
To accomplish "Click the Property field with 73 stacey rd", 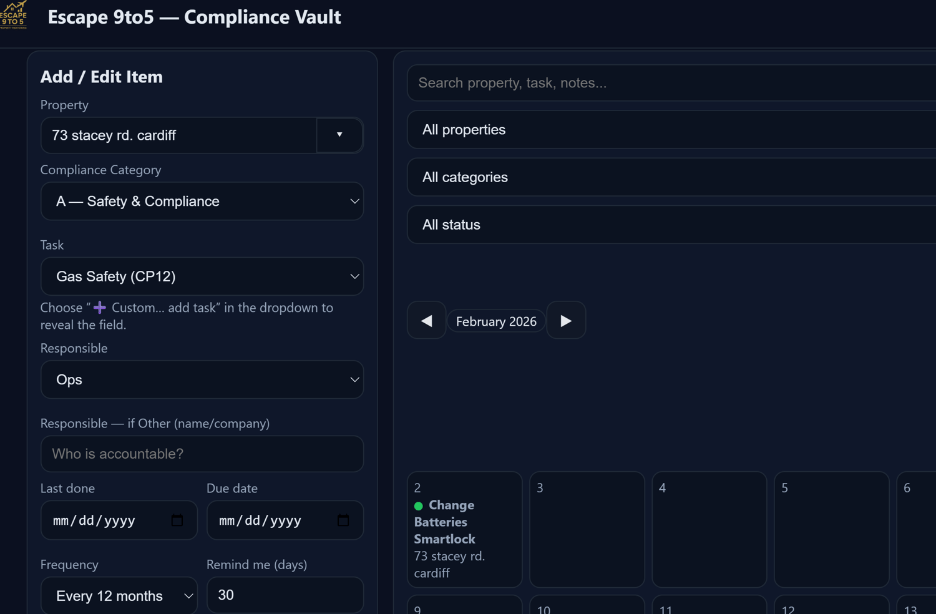I will point(179,135).
